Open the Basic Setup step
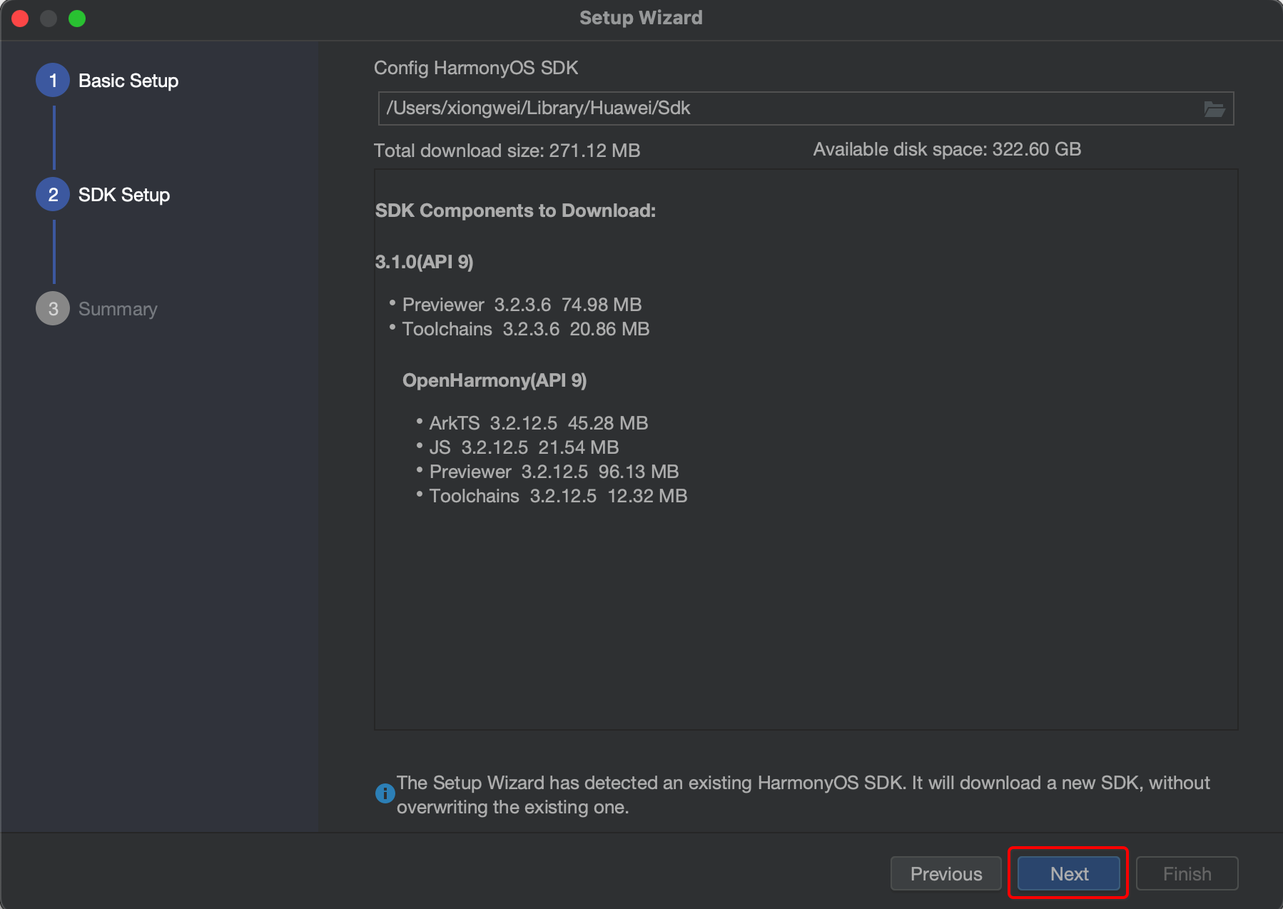Image resolution: width=1283 pixels, height=909 pixels. [x=128, y=81]
